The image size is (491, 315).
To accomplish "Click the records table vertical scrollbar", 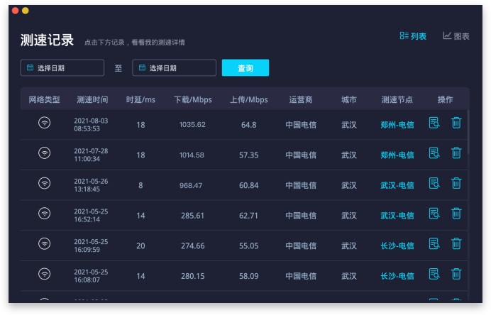I will click(x=468, y=133).
